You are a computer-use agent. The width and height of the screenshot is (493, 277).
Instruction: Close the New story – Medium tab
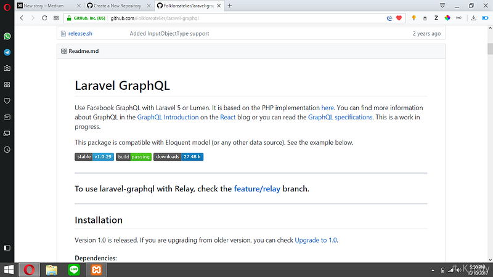tap(79, 6)
